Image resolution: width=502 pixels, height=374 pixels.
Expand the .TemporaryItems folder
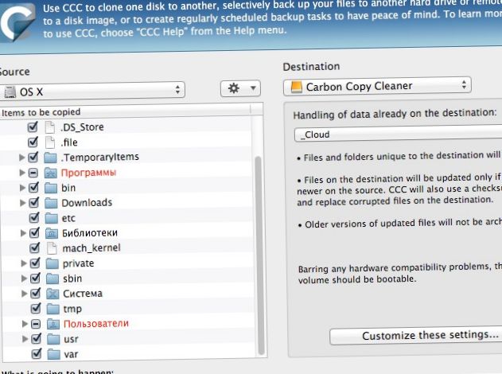pos(21,158)
